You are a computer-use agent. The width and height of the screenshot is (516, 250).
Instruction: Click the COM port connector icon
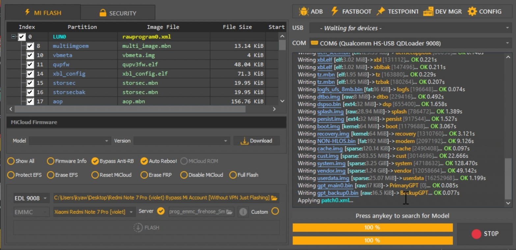(x=314, y=43)
